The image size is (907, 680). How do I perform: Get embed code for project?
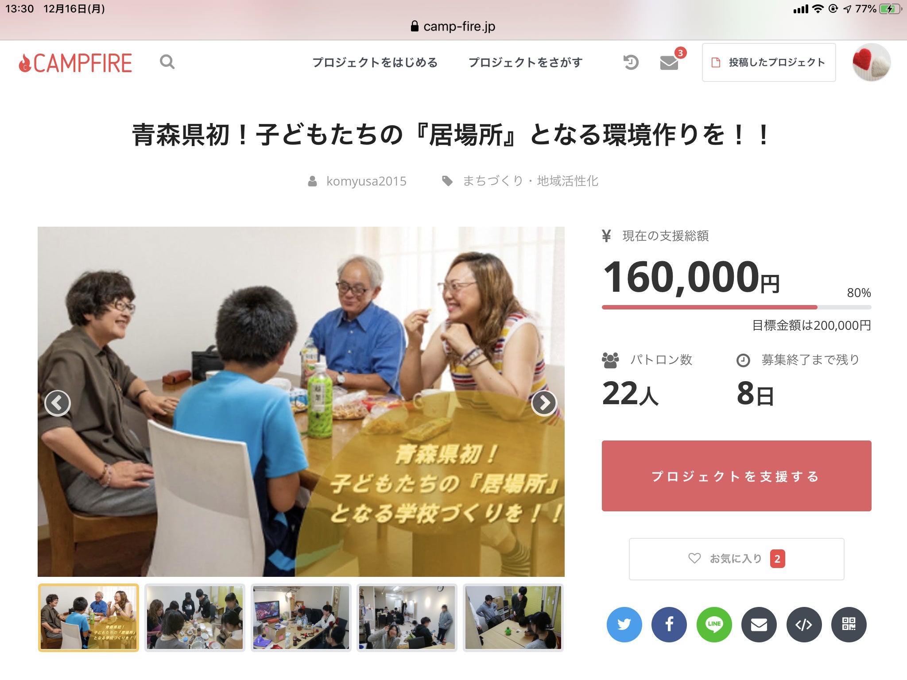click(x=804, y=624)
